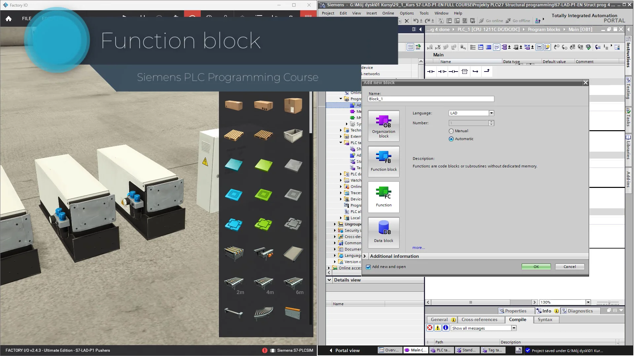Toggle the information messages filter
Screen dimensions: 634x356
(x=445, y=328)
